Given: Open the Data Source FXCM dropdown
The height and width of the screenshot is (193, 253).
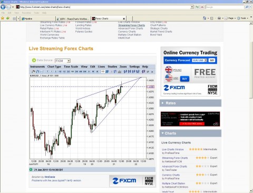Looking at the screenshot, I should click(63, 61).
